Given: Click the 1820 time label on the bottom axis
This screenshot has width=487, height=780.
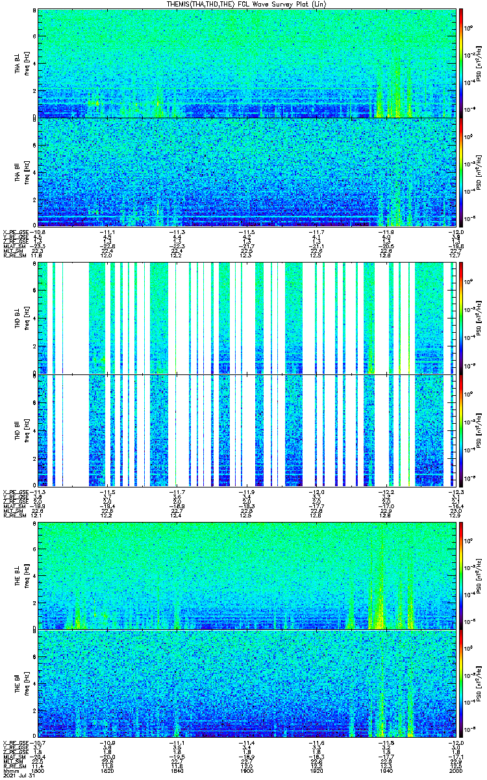Looking at the screenshot, I should click(x=108, y=770).
